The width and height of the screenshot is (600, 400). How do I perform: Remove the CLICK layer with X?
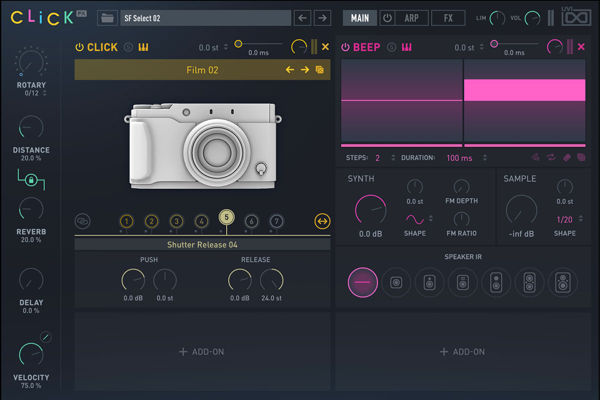pyautogui.click(x=325, y=46)
